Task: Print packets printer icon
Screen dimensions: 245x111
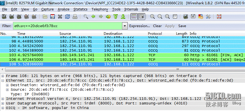Action: 75,17
